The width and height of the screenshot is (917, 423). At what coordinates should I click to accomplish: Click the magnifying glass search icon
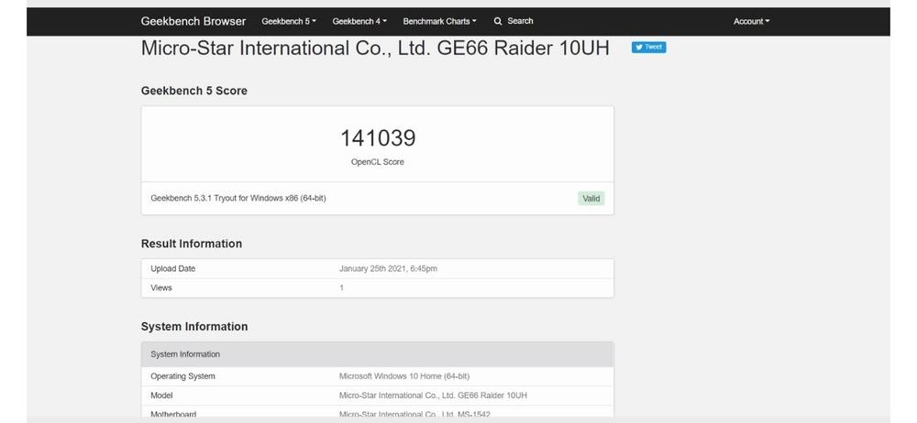498,21
